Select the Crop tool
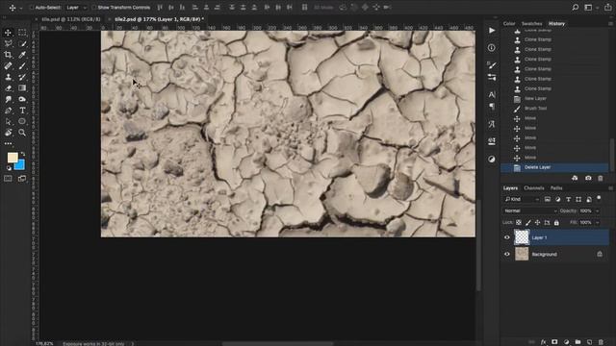Screen dimensions: 616x346 click(x=8, y=55)
